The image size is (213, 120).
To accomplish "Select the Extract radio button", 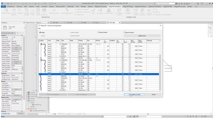I will pos(40,36).
